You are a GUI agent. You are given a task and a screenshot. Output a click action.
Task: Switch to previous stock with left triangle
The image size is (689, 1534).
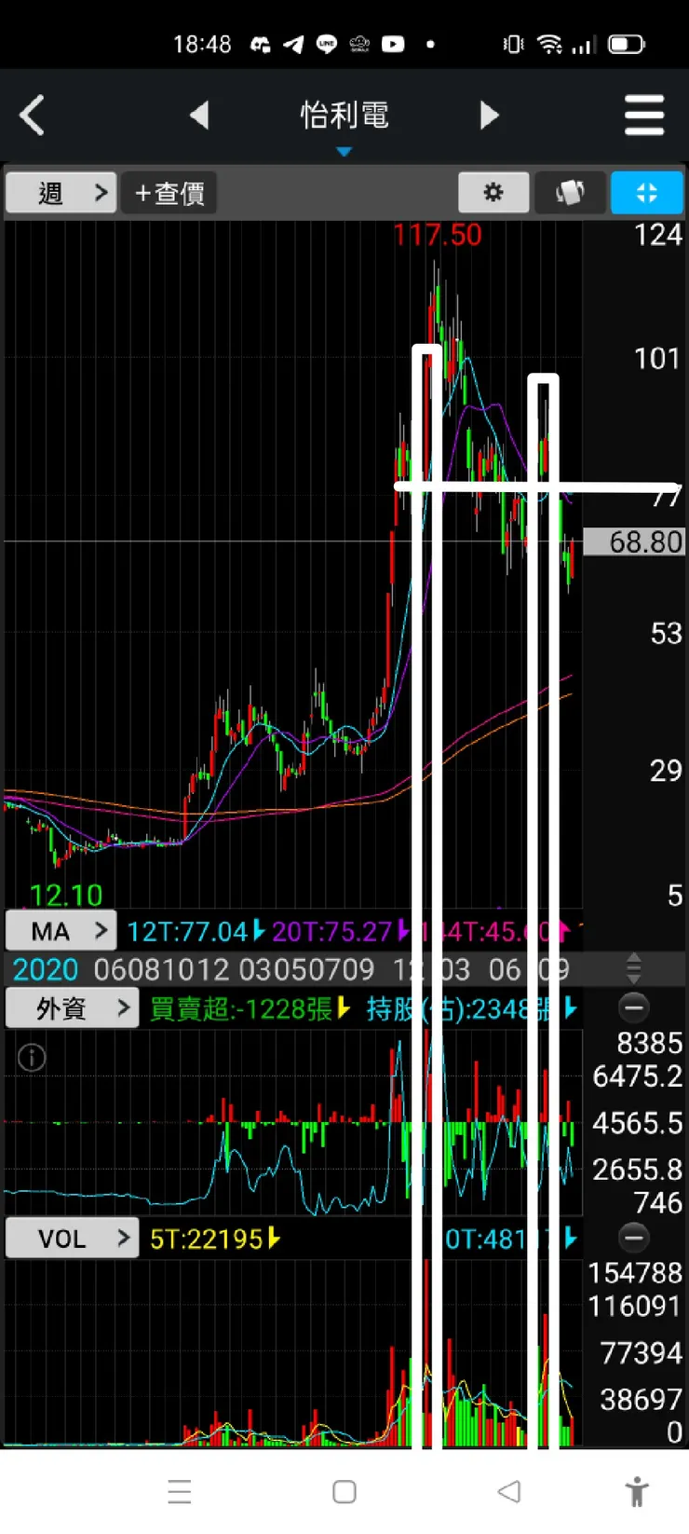pyautogui.click(x=198, y=116)
